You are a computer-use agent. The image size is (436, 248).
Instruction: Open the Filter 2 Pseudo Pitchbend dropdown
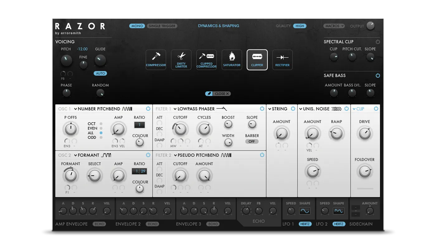(202, 155)
